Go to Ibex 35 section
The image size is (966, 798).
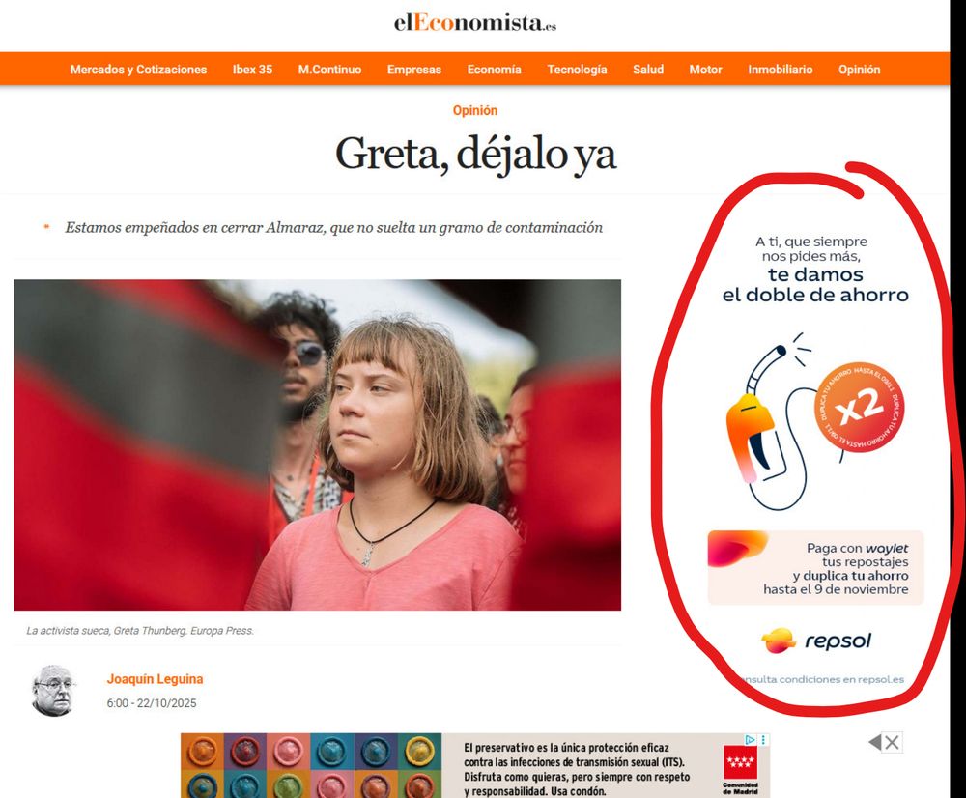pos(252,70)
